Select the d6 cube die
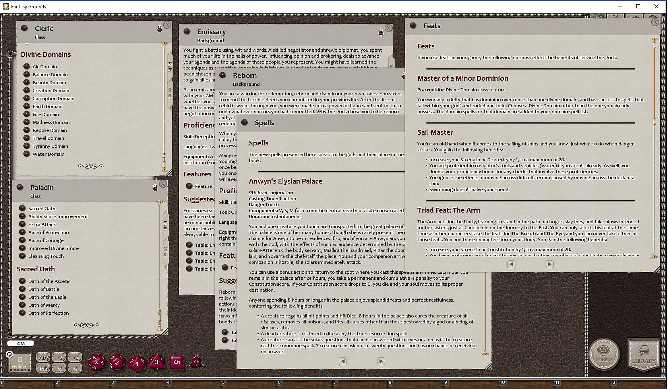Image resolution: width=668 pixels, height=389 pixels. click(176, 362)
